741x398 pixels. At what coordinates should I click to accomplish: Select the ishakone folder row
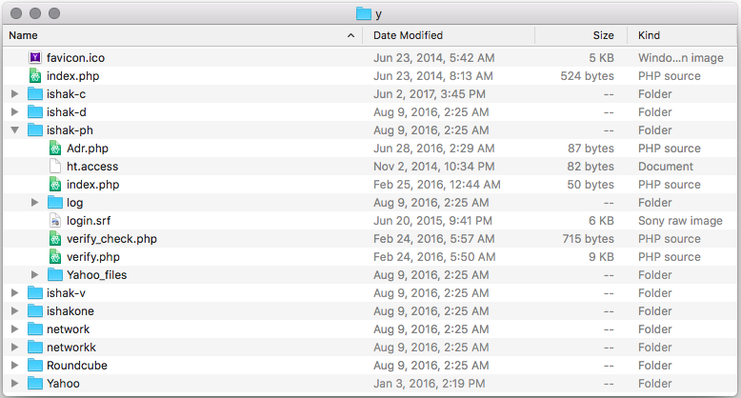370,311
